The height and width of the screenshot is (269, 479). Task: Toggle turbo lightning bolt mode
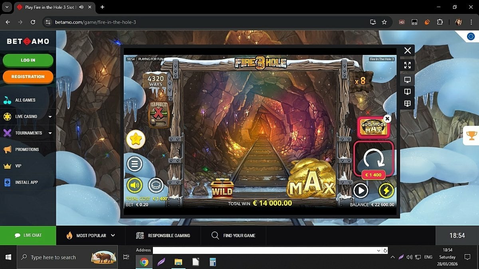coord(386,190)
